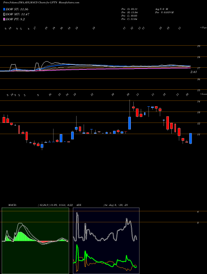The image size is (207, 274).
Task: Click the blue DOW ST legend swatch
Action: (x=5, y=9)
